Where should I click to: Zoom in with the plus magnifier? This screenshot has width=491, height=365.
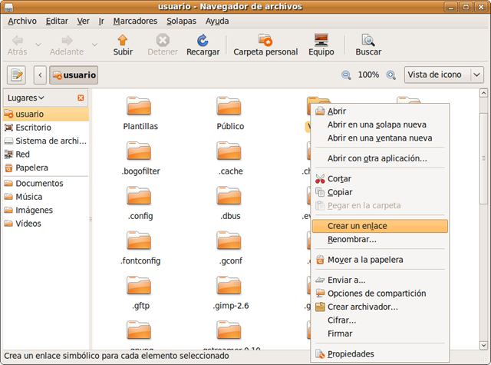pos(391,75)
